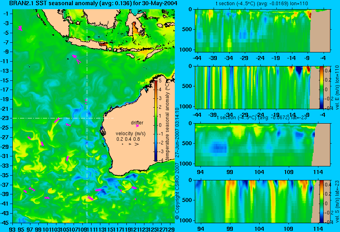Screen dimensions: 340x232
Task: Click the magenta drifter symbol in legend
Action: (137, 126)
